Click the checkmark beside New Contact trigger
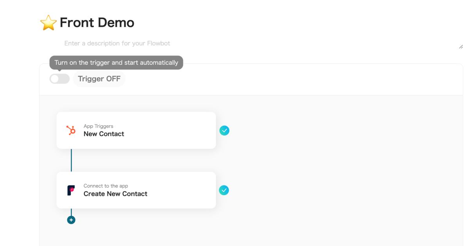This screenshot has width=469, height=246. coord(224,130)
